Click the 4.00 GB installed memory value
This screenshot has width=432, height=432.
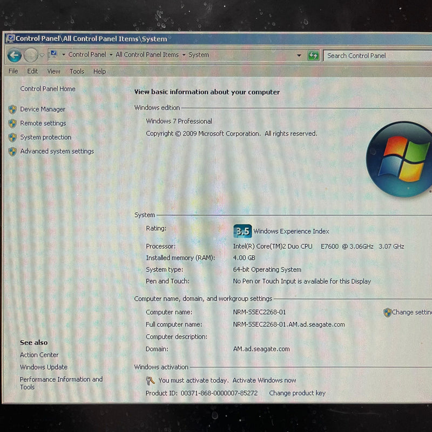tap(244, 258)
